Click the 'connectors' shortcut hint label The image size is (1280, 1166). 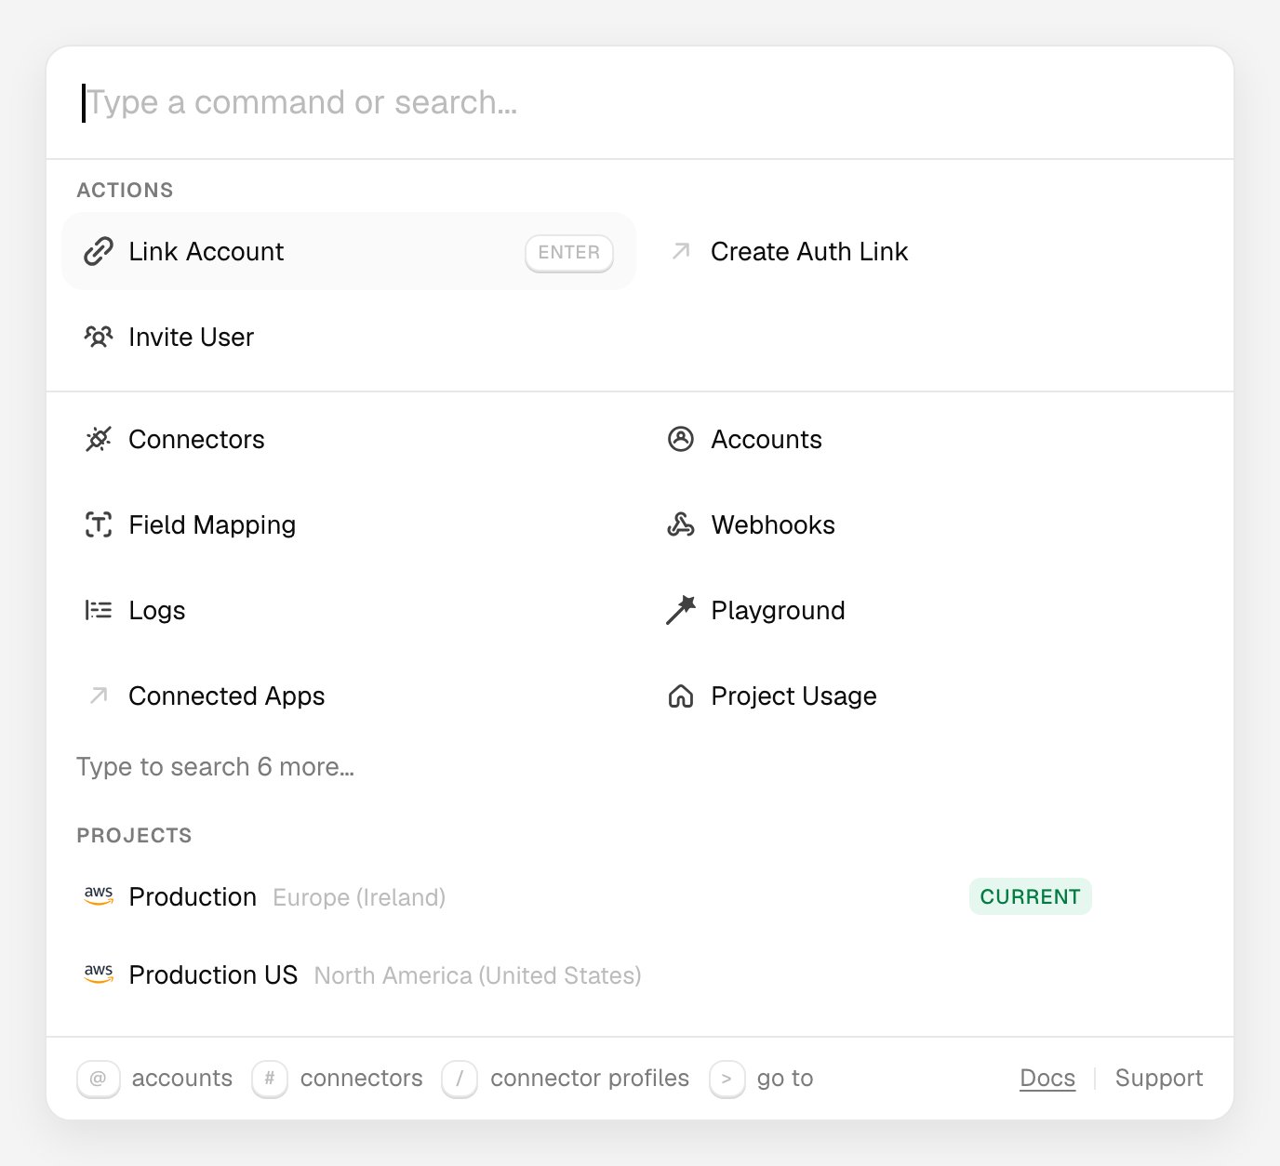pos(362,1078)
